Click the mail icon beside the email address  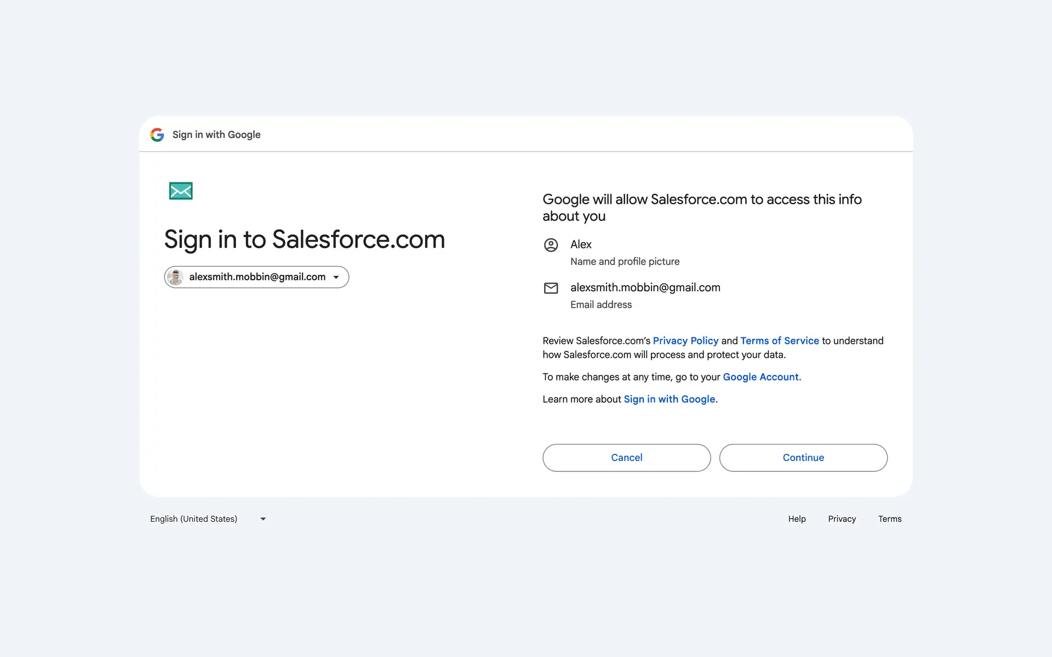[x=551, y=288]
